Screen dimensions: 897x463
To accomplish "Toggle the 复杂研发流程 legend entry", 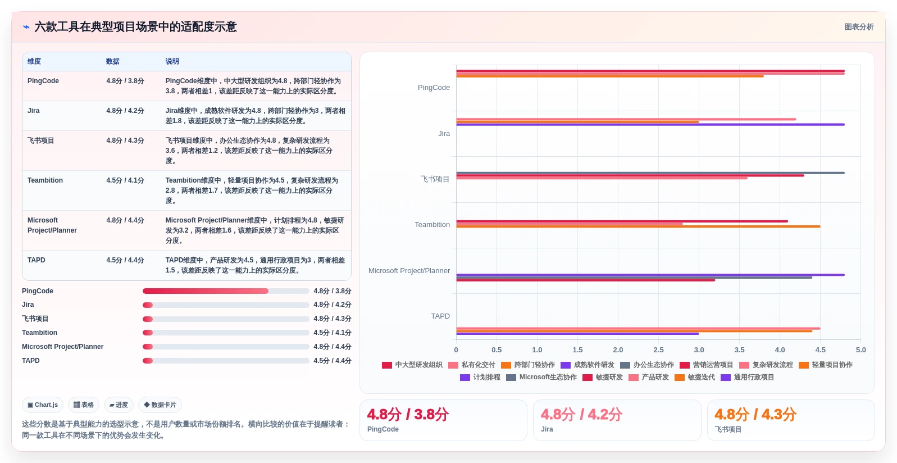I will coord(766,365).
